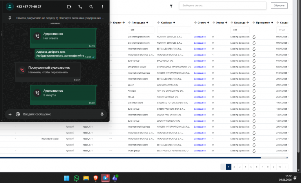Open the Выберите статус dropdown
This screenshot has width=301, height=183.
tap(223, 5)
